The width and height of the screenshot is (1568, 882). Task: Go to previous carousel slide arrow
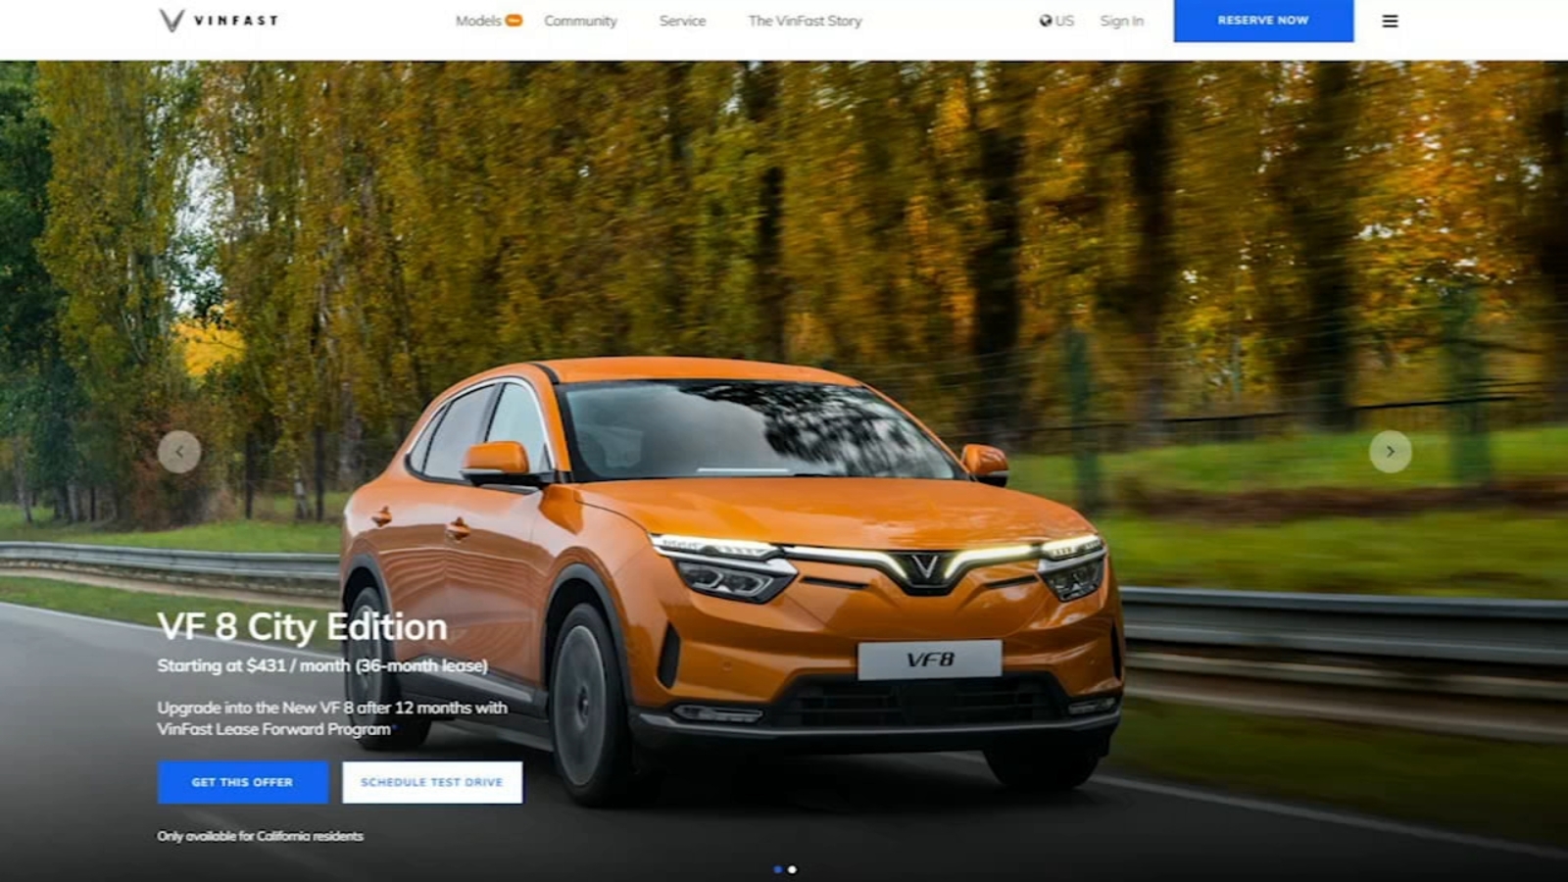pyautogui.click(x=179, y=452)
